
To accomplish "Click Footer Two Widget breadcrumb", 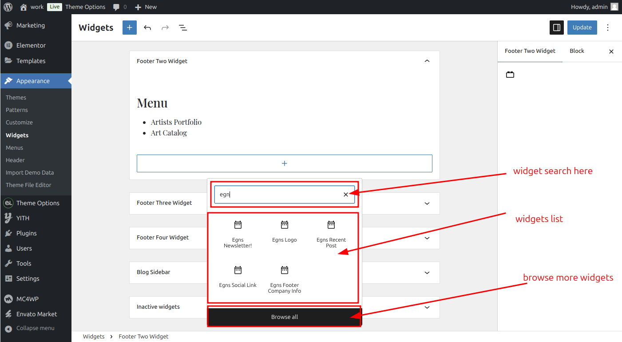I will coord(144,337).
